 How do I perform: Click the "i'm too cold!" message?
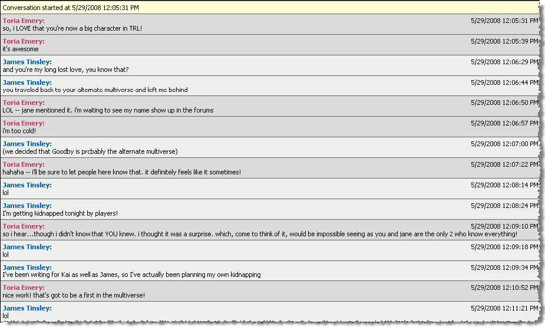(x=19, y=131)
